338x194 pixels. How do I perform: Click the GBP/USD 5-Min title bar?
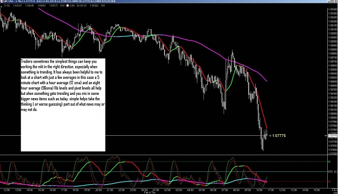point(164,1)
